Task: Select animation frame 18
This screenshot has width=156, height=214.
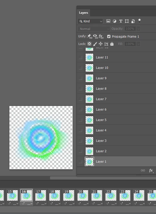Action: pyautogui.click(x=55, y=195)
